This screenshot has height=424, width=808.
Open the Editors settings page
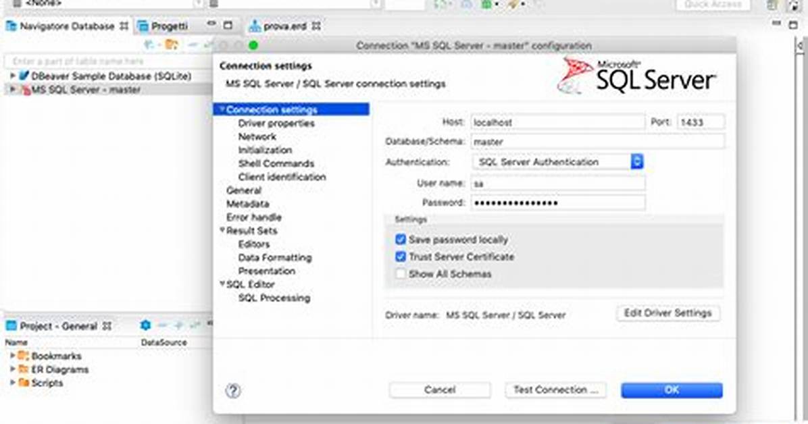pyautogui.click(x=254, y=244)
